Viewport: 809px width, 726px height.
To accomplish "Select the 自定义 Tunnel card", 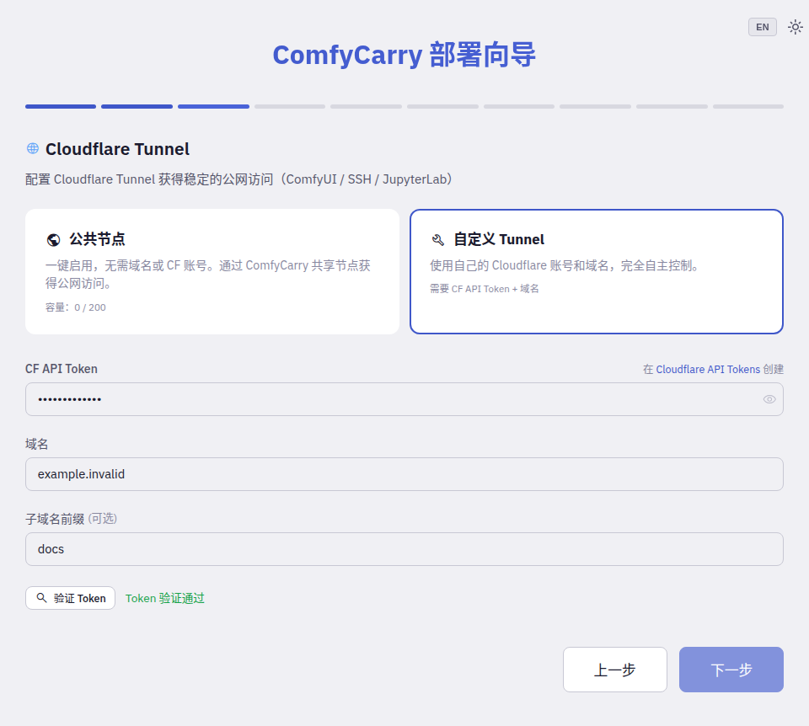I will 597,271.
